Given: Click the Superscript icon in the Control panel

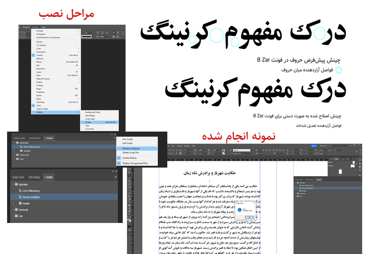Looking at the screenshot, I should pyautogui.click(x=172, y=151).
